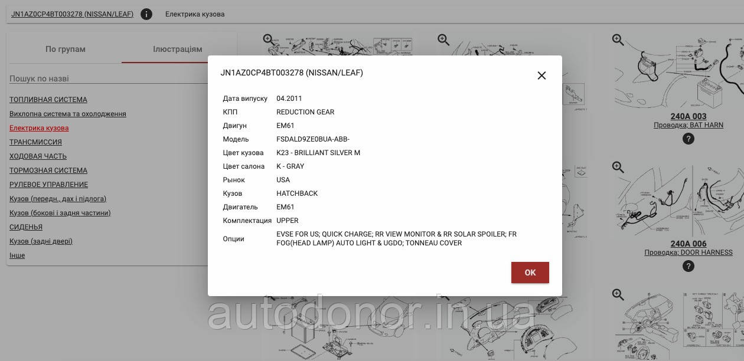Select the Електрика кузова group
This screenshot has width=744, height=361.
pos(39,128)
